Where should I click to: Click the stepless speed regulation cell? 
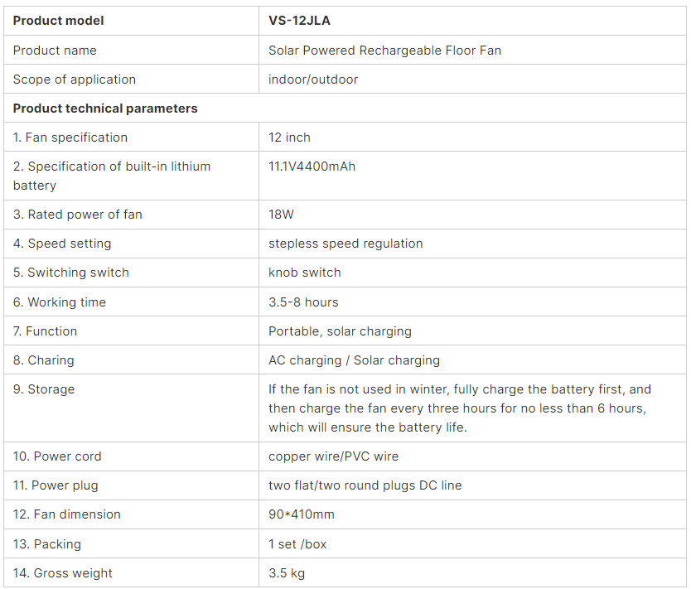(472, 244)
